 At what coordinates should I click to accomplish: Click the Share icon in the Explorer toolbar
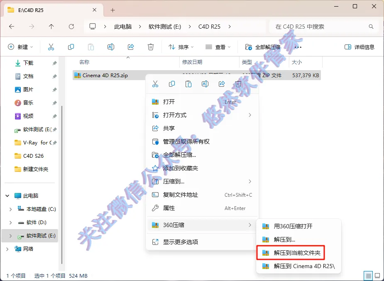tap(131, 47)
